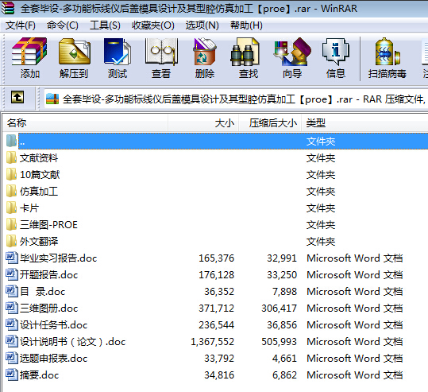The image size is (428, 392).
Task: Click the packed size value 36,856
Action: [282, 324]
